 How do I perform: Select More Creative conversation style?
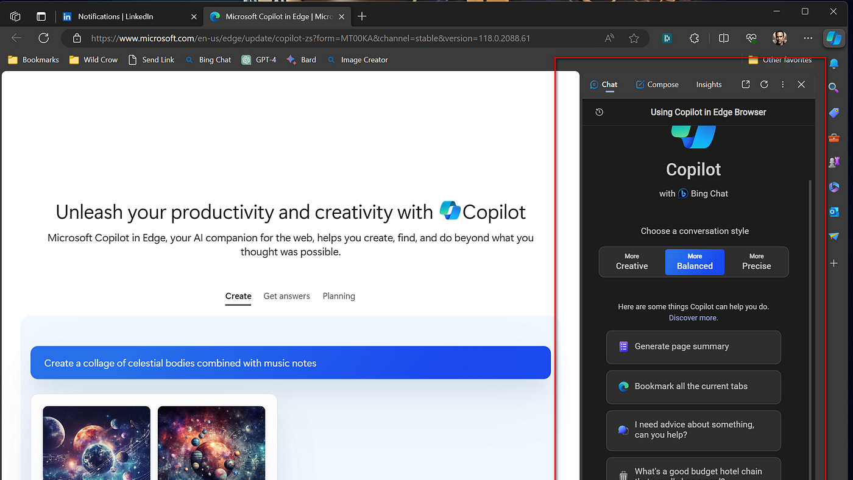coord(632,262)
